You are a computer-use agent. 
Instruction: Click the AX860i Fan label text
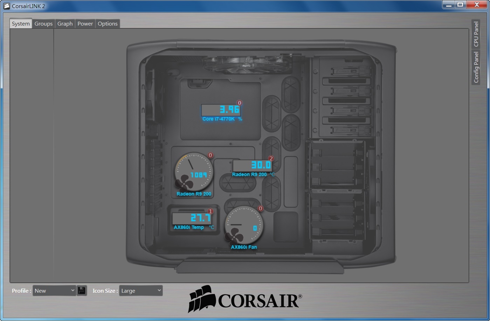244,247
